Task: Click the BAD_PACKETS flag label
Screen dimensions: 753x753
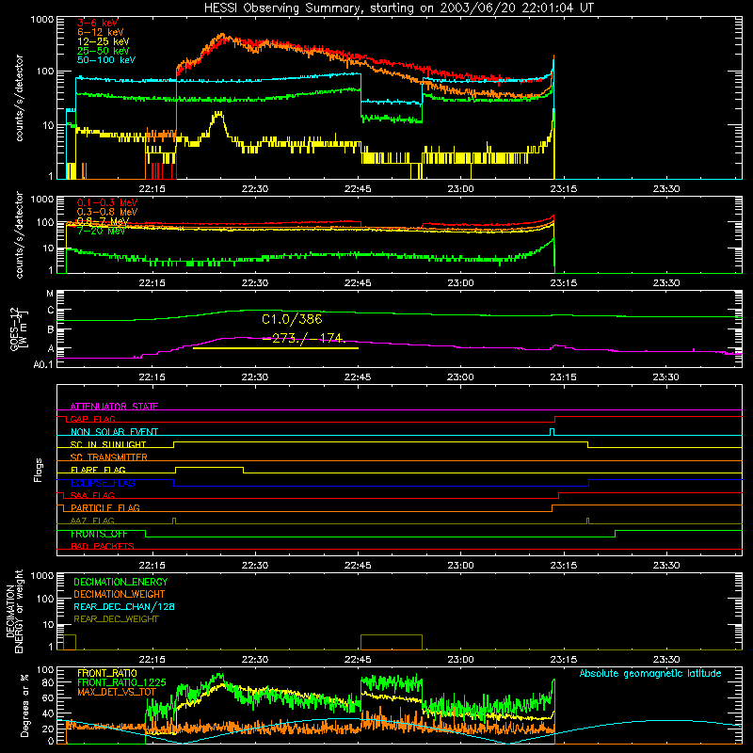Action: point(103,546)
